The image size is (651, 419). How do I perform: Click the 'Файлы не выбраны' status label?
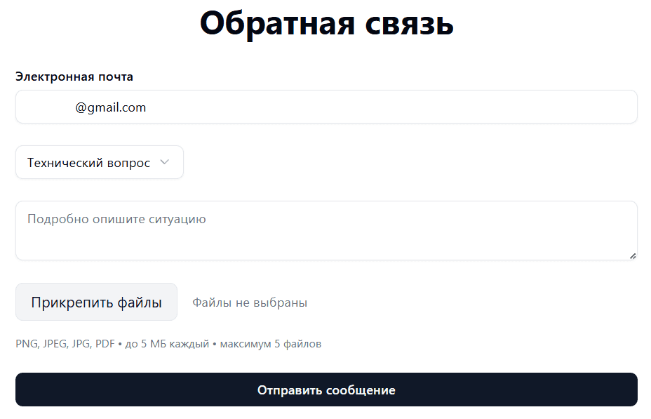coord(250,302)
